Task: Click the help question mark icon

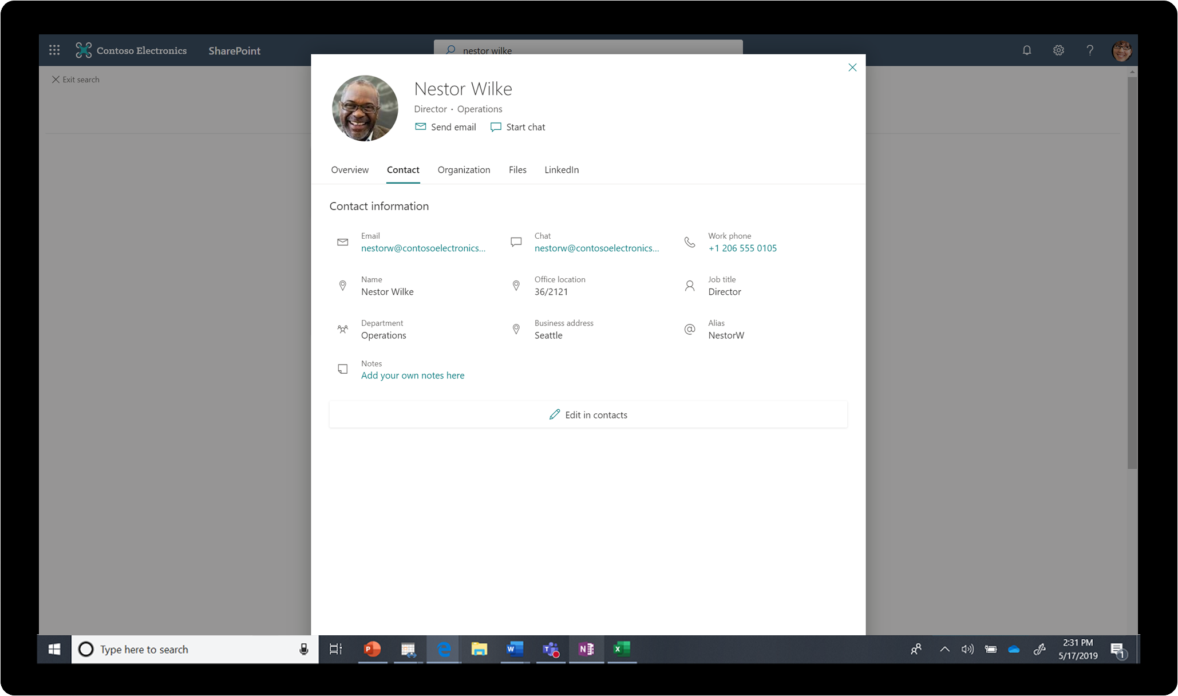Action: point(1090,50)
